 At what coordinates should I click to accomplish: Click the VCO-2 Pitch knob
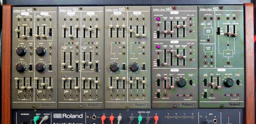coord(40,67)
